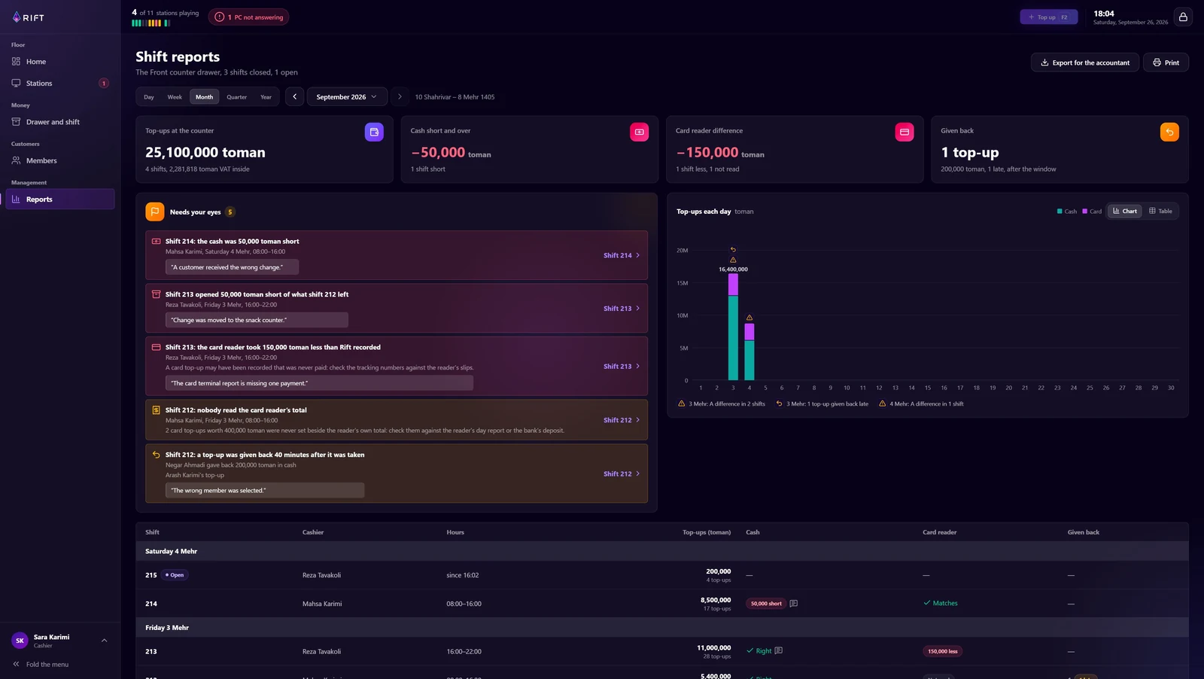Click the card icon on Card reader difference
Image resolution: width=1204 pixels, height=679 pixels.
point(905,132)
